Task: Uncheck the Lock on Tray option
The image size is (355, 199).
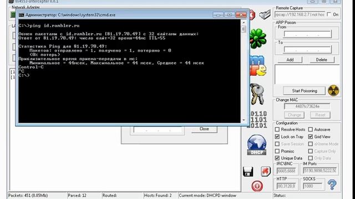Action: coord(277,137)
